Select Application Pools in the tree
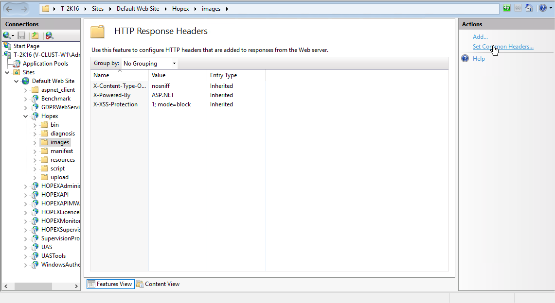Image resolution: width=555 pixels, height=303 pixels. [x=45, y=64]
